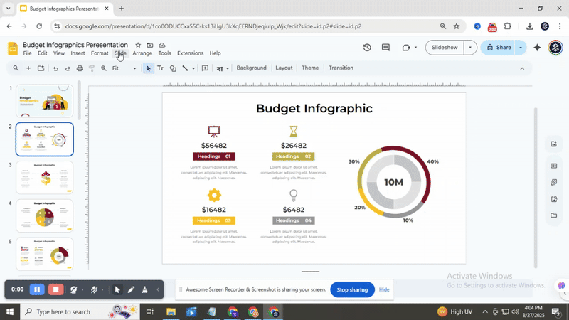
Task: Open the Arrange menu
Action: 142,53
